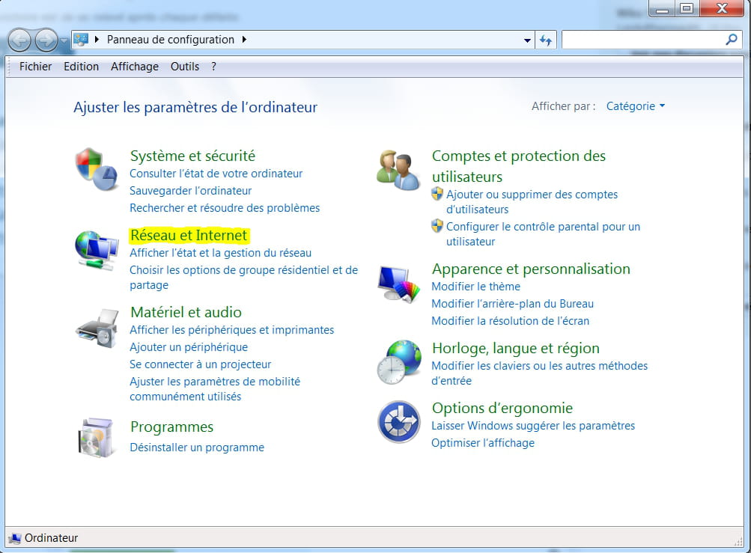
Task: Open the ? help menu
Action: point(213,67)
